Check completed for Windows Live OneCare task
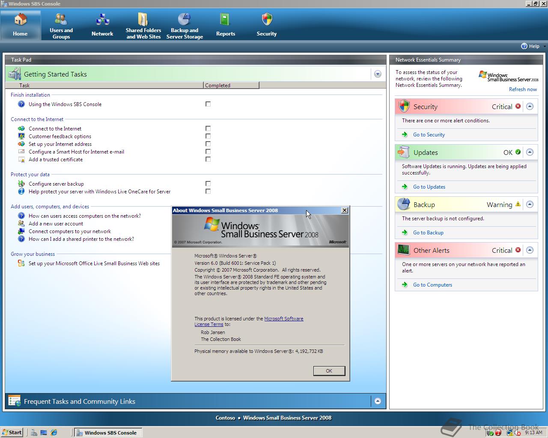Image resolution: width=548 pixels, height=438 pixels. (208, 191)
